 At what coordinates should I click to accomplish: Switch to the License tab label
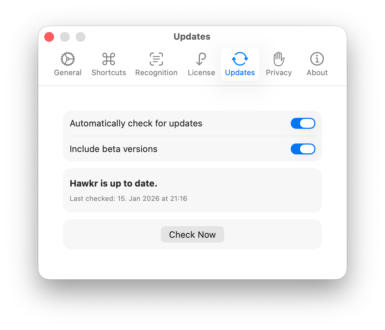201,73
